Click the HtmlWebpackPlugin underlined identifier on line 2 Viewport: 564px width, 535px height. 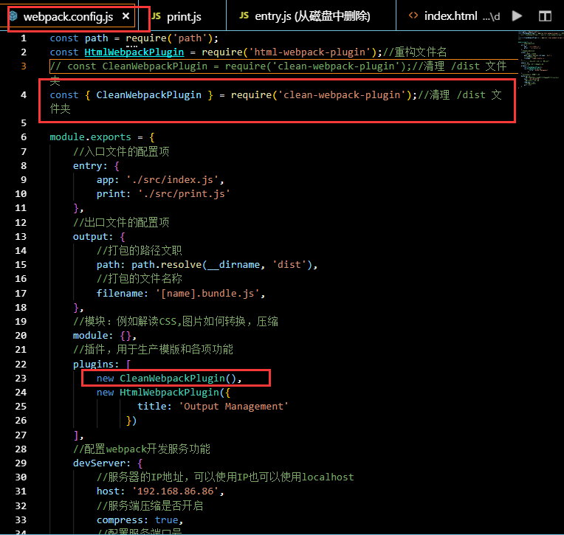[134, 52]
